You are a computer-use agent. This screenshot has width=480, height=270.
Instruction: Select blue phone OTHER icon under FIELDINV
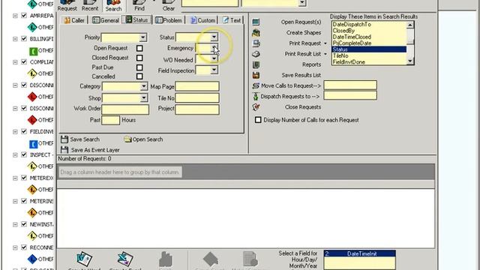pyautogui.click(x=33, y=143)
